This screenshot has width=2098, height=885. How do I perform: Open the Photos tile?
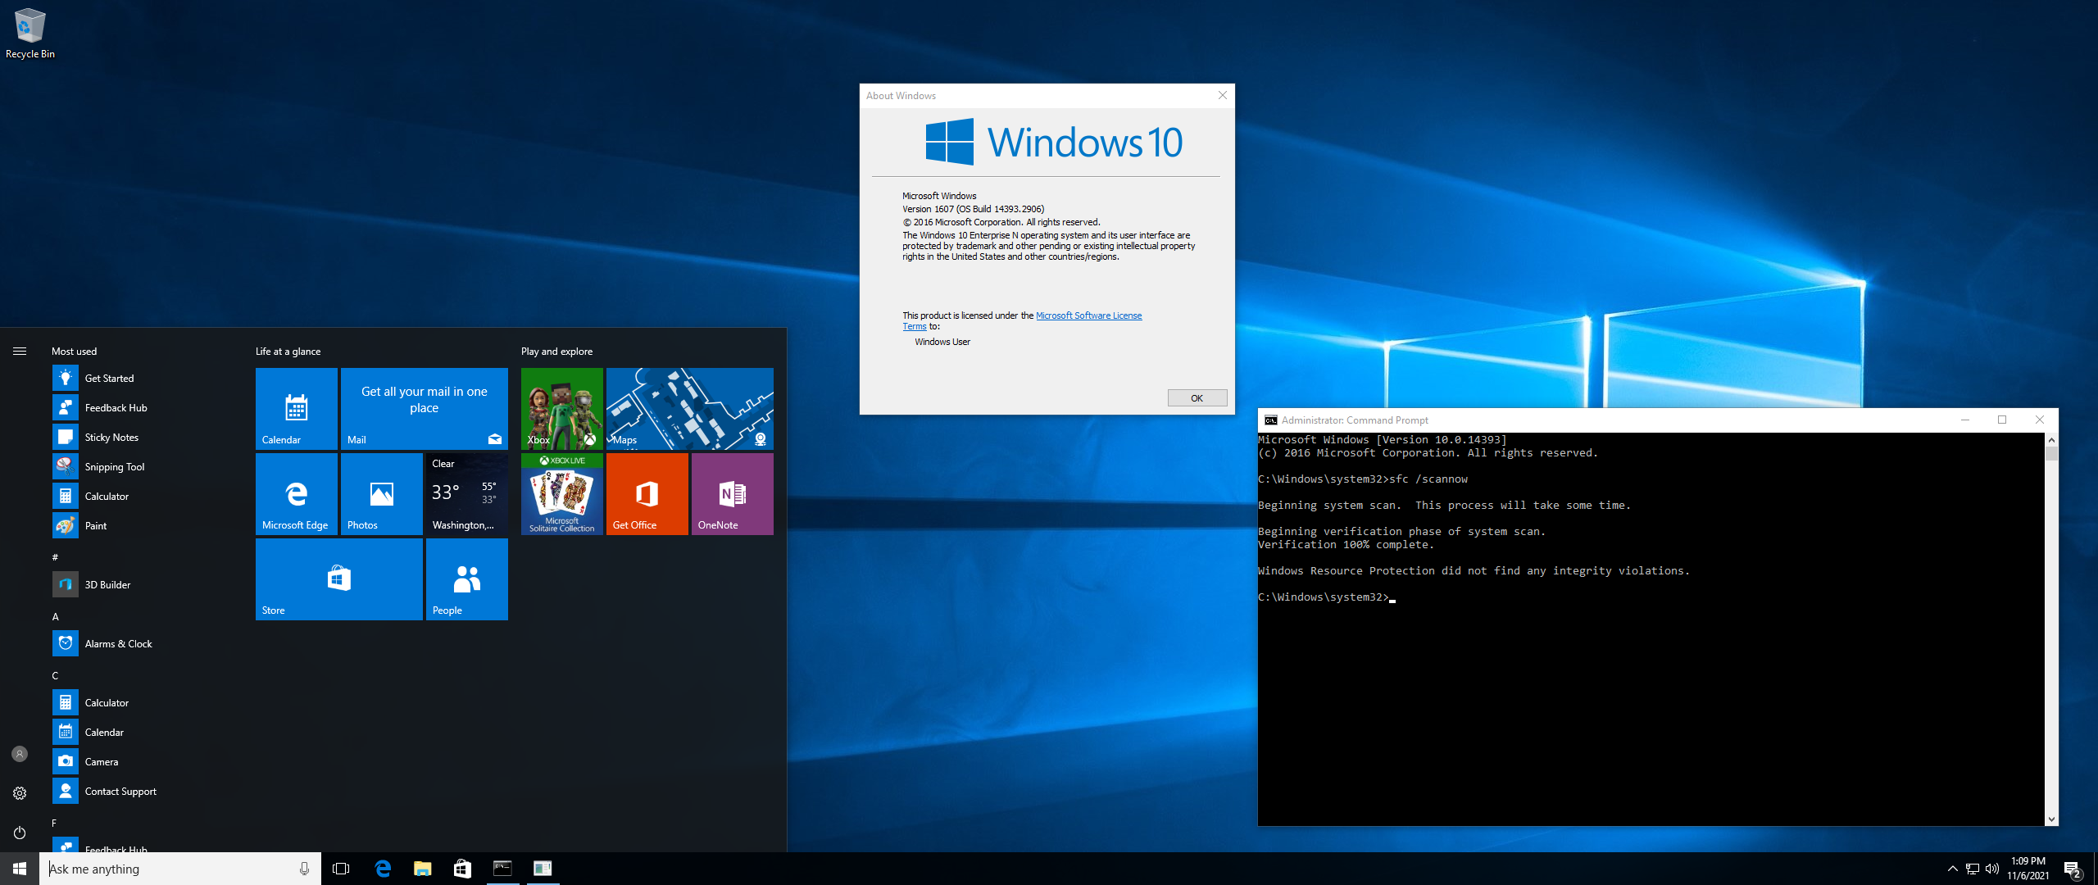[x=382, y=494]
